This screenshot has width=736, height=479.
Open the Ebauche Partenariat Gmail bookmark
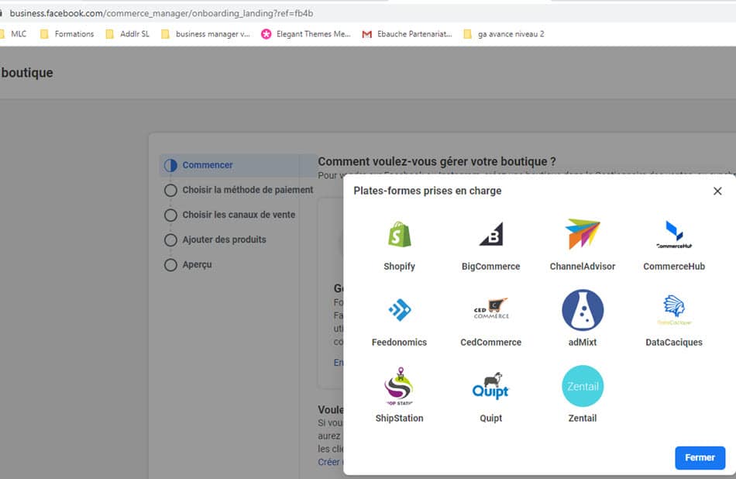coord(407,34)
